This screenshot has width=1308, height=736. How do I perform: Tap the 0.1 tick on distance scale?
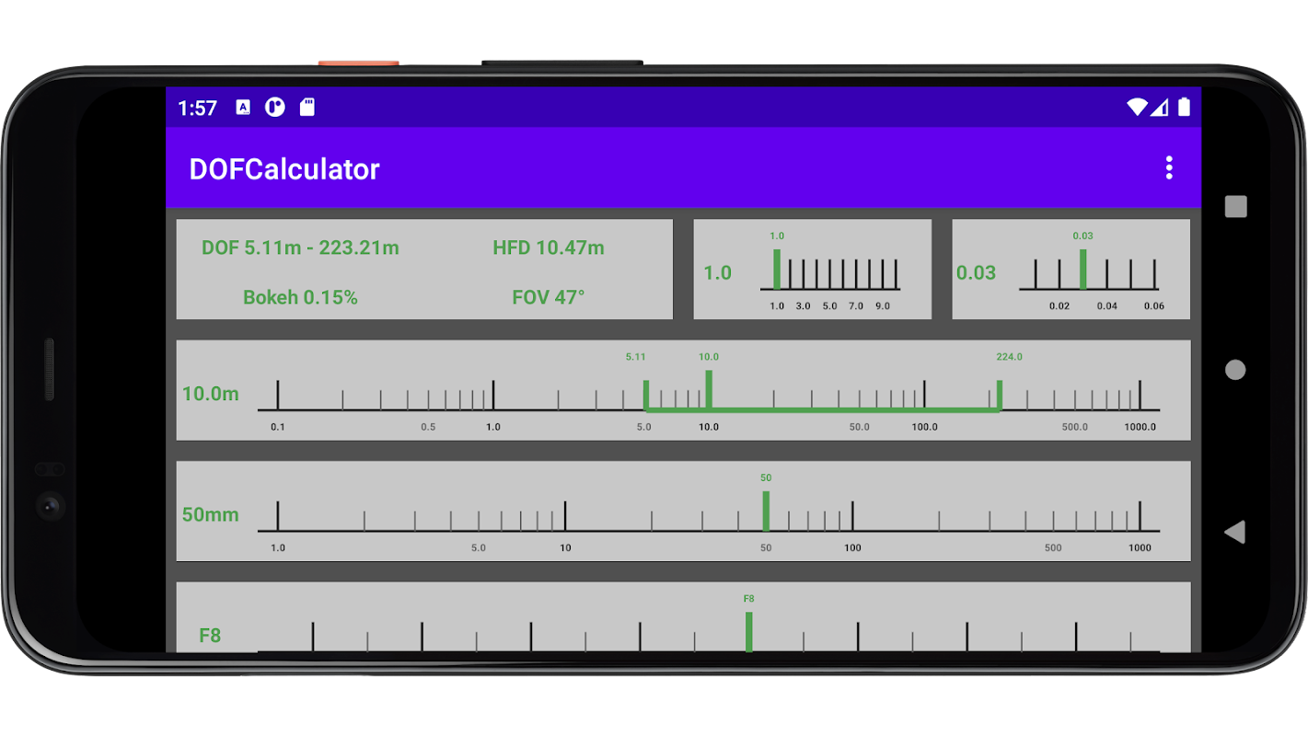click(x=278, y=395)
